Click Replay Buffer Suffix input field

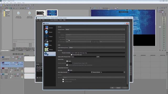[112, 57]
